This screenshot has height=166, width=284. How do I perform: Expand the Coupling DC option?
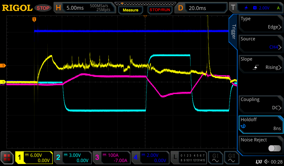(x=261, y=104)
